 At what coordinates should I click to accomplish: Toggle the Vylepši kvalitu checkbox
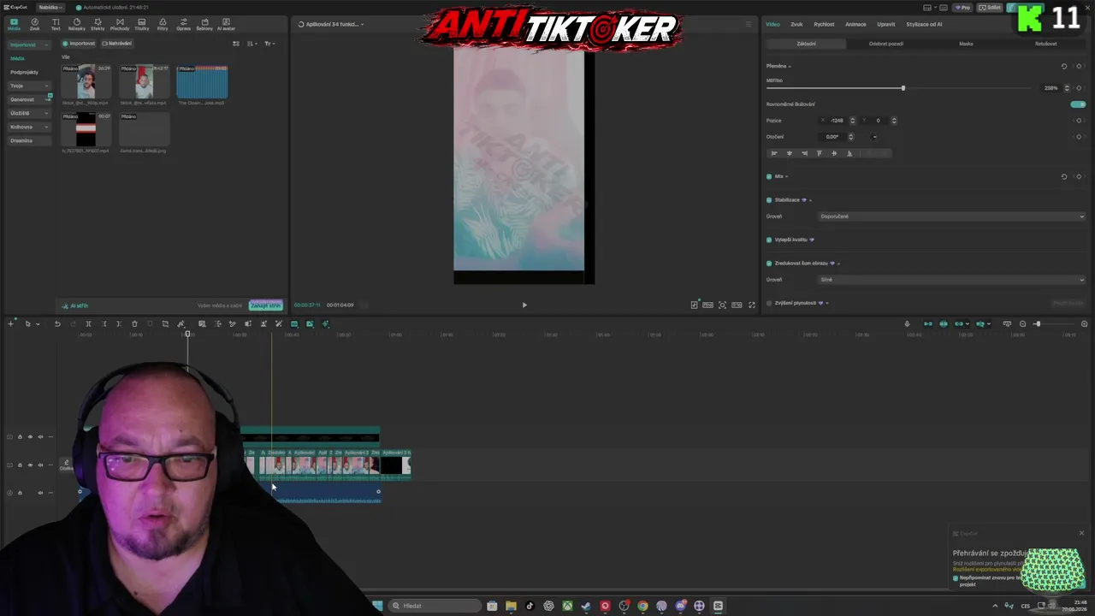[x=769, y=240]
